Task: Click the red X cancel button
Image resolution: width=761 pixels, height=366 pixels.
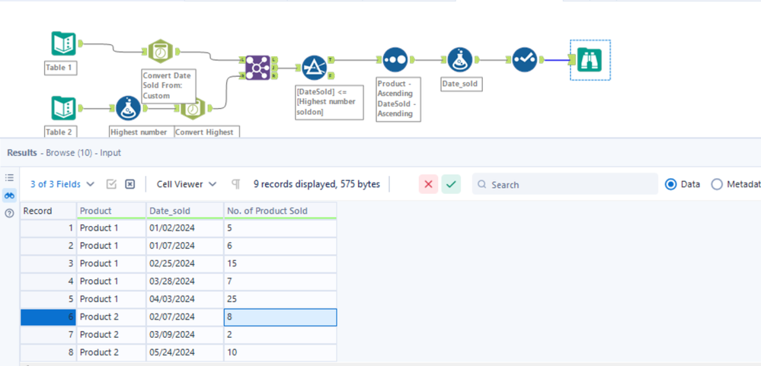Action: (428, 184)
